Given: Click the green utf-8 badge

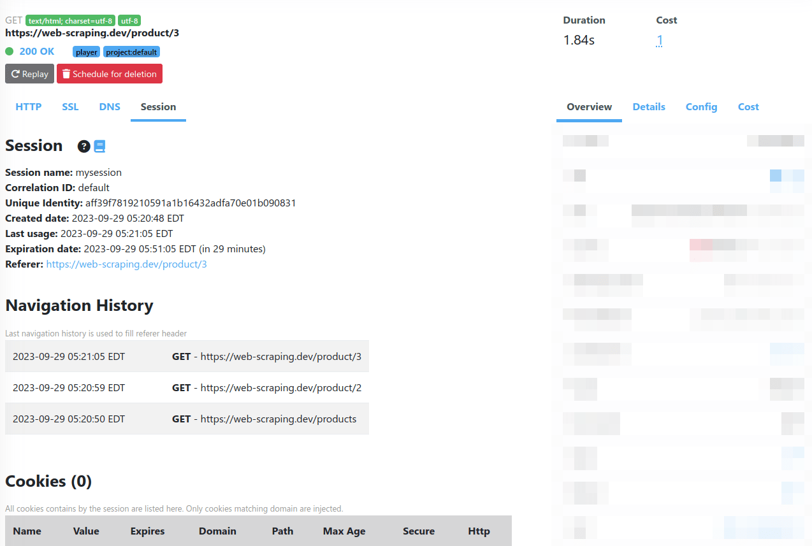Looking at the screenshot, I should coord(129,20).
